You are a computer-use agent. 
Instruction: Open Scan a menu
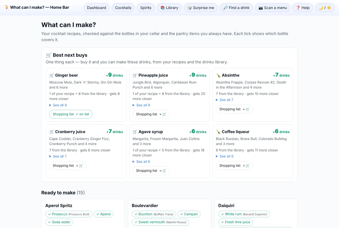point(273,8)
